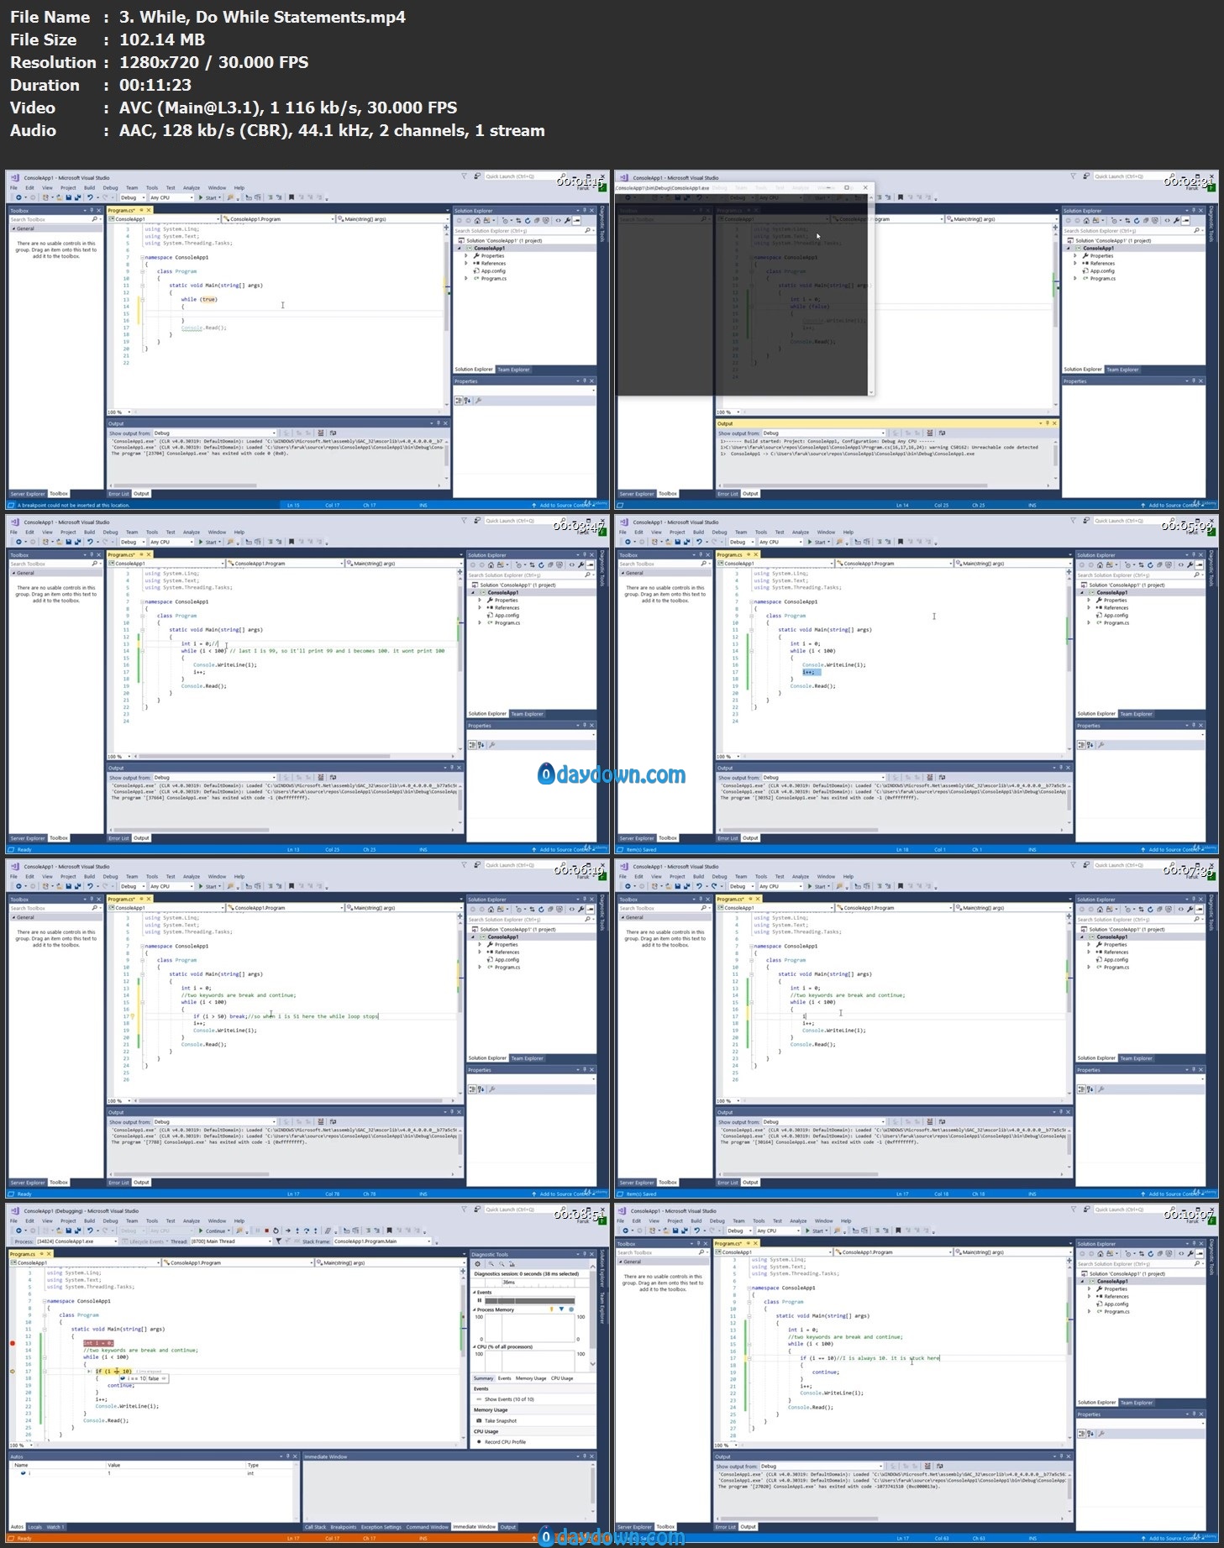Click Continue in the 00:08:51 frame toolbar
The height and width of the screenshot is (1548, 1224).
pos(213,1231)
